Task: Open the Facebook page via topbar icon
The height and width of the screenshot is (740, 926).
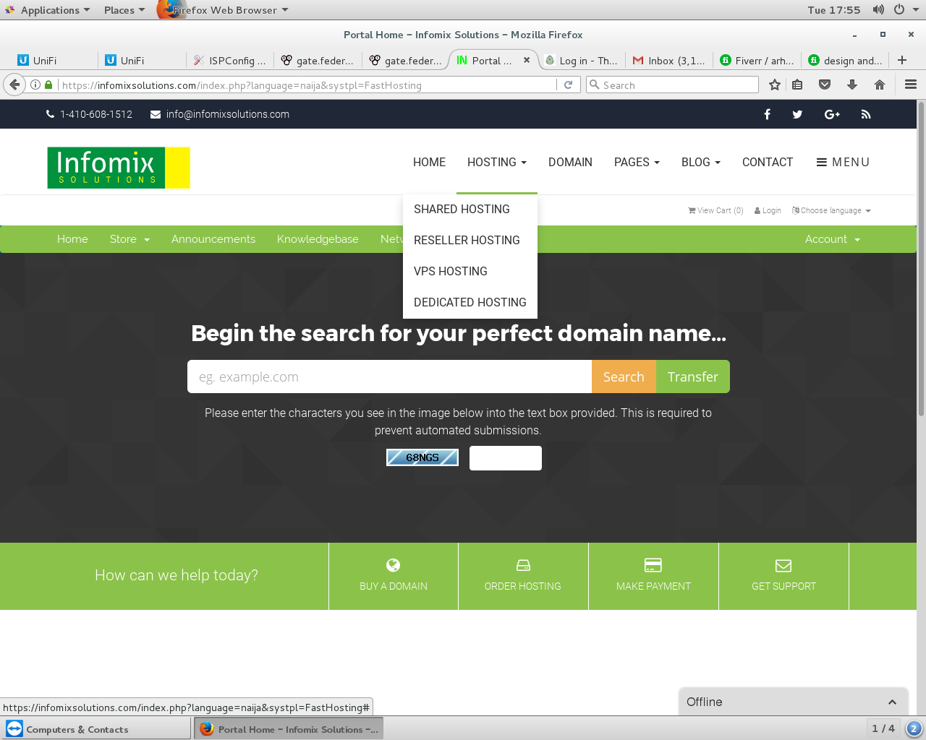Action: [x=767, y=114]
